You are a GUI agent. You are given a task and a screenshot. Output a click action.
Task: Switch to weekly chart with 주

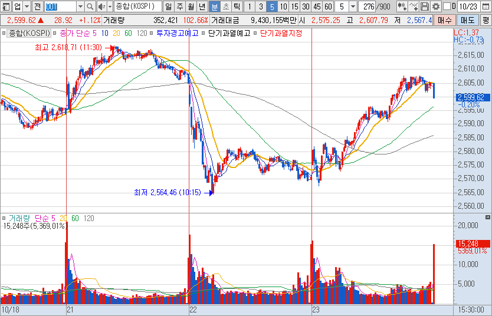pyautogui.click(x=180, y=6)
